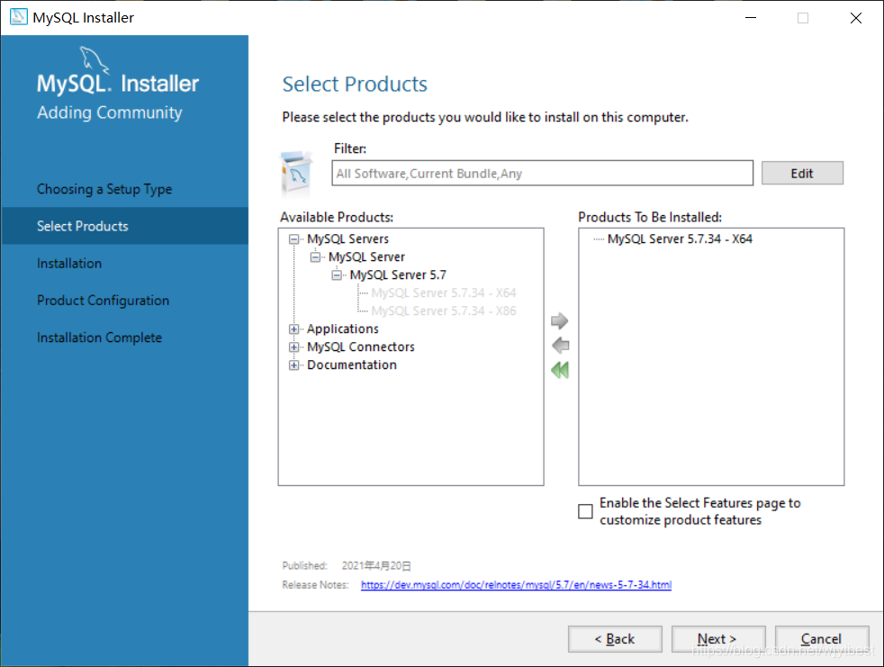Click the software box icon beside Filter
884x667 pixels.
296,171
